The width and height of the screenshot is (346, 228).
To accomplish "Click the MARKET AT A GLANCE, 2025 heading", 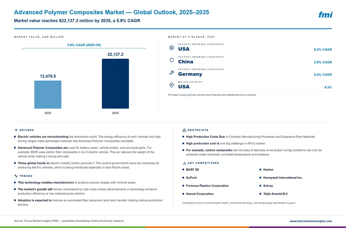I will pos(191,37).
